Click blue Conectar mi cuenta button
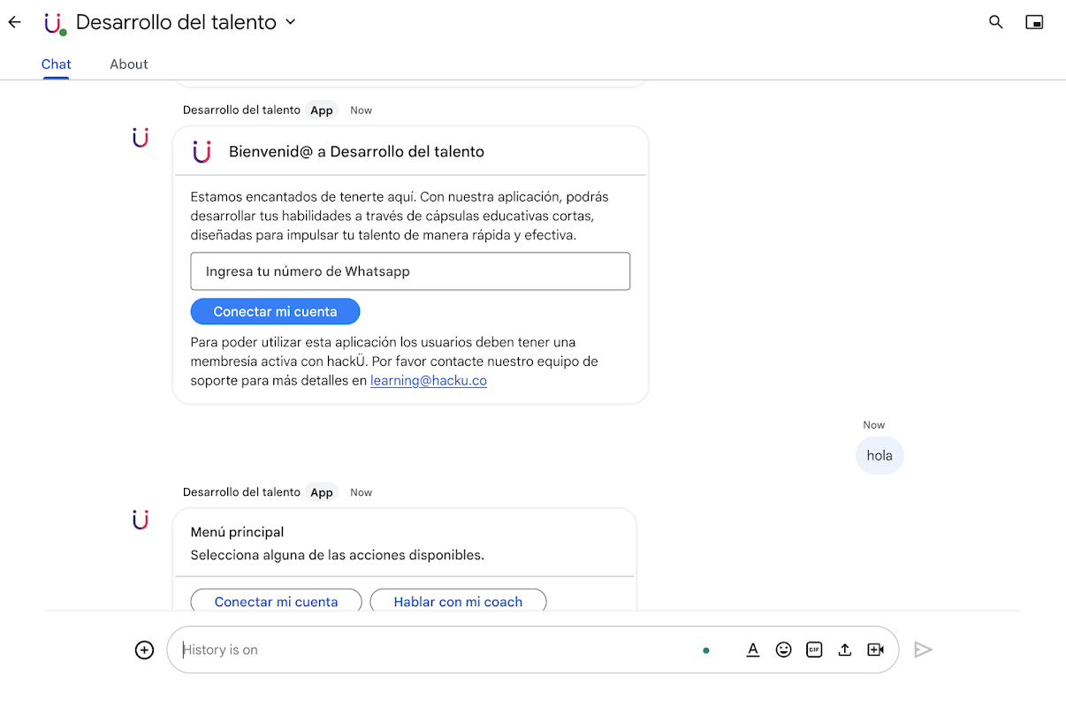This screenshot has width=1066, height=707. pos(275,311)
